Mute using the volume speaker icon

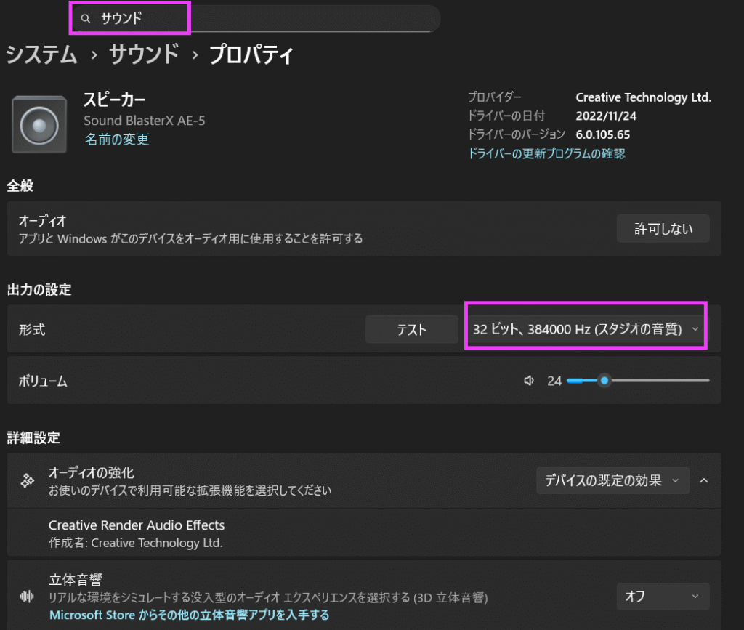click(x=529, y=381)
